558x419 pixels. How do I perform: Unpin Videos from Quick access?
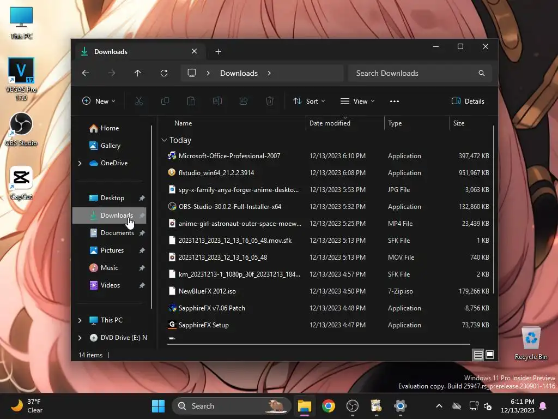point(142,285)
